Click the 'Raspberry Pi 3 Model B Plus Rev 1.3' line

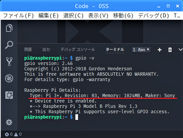coord(83,106)
